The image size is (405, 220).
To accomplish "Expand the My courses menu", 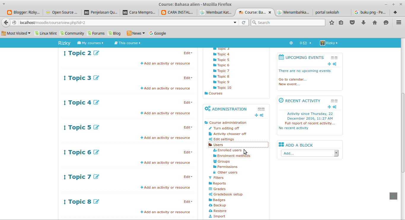I will pos(90,43).
